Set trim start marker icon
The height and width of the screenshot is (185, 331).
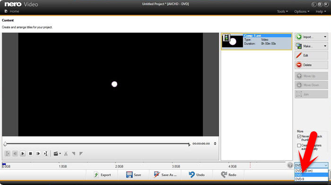(73, 153)
